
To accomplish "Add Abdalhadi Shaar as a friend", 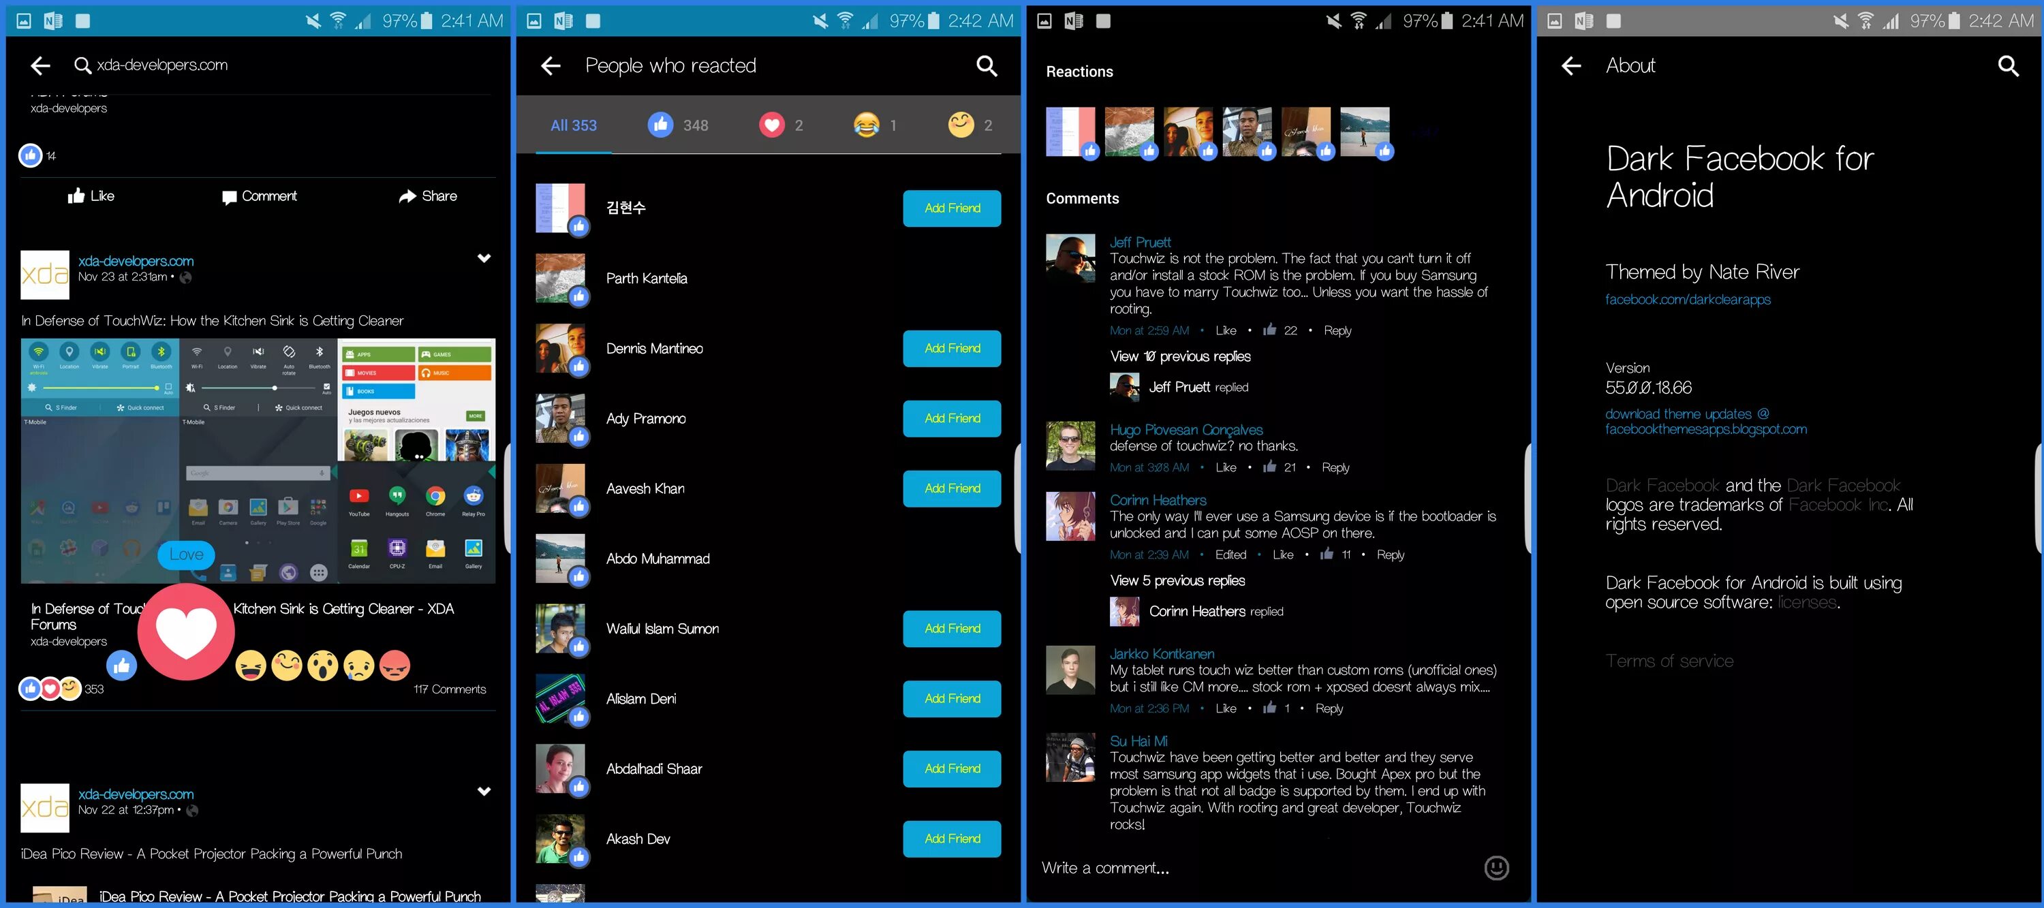I will [x=951, y=769].
